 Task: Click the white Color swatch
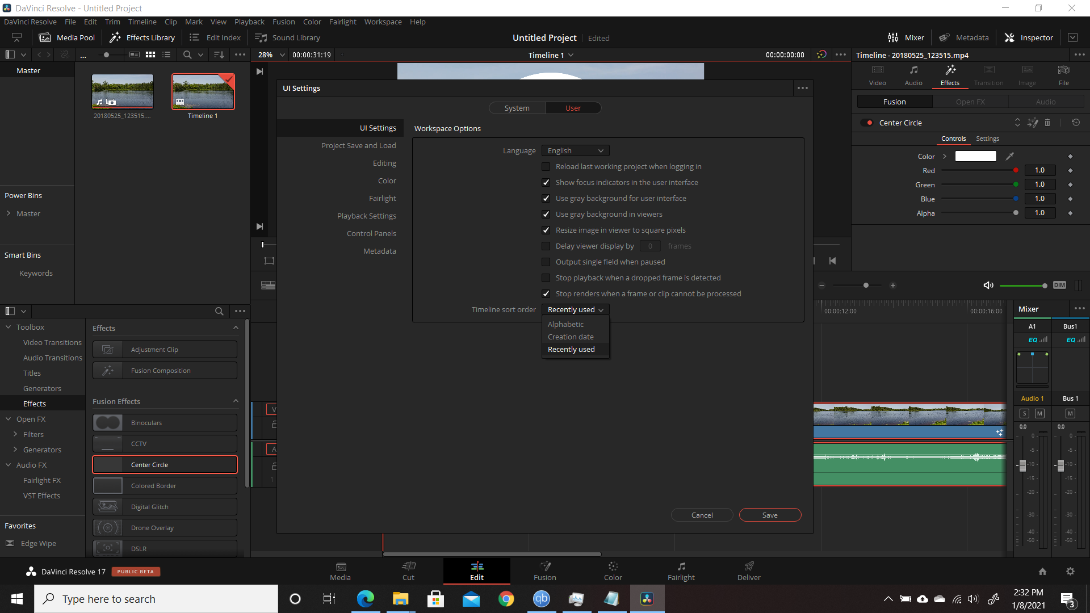[975, 156]
